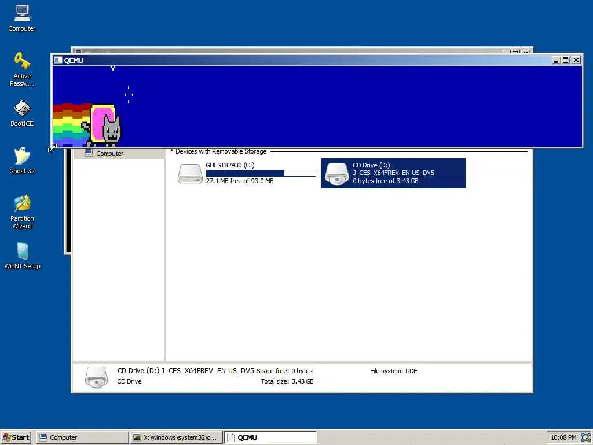Open Partition Wizard desktop shortcut
The width and height of the screenshot is (593, 445).
pos(22,212)
